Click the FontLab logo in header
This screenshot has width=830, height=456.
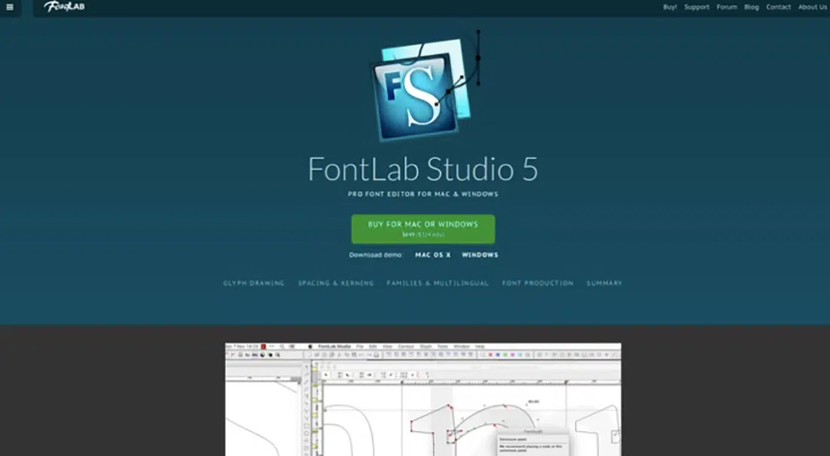[x=64, y=7]
